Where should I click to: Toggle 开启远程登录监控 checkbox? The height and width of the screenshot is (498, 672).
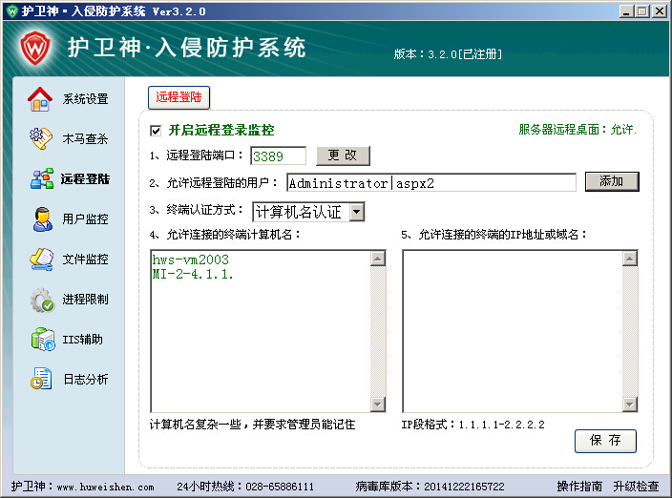point(156,131)
